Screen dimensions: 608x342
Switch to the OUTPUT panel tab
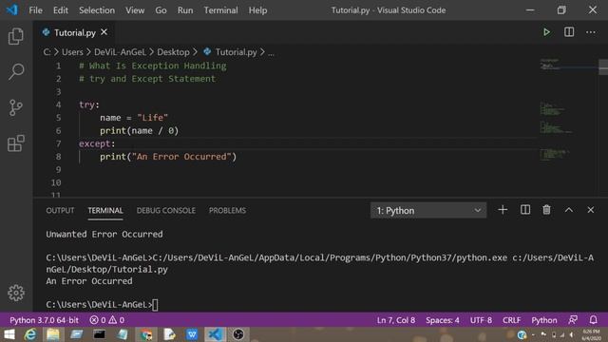(60, 210)
